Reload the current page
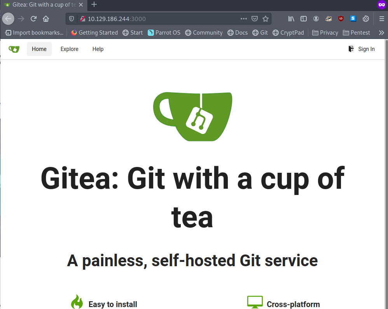388x309 pixels. pyautogui.click(x=34, y=19)
